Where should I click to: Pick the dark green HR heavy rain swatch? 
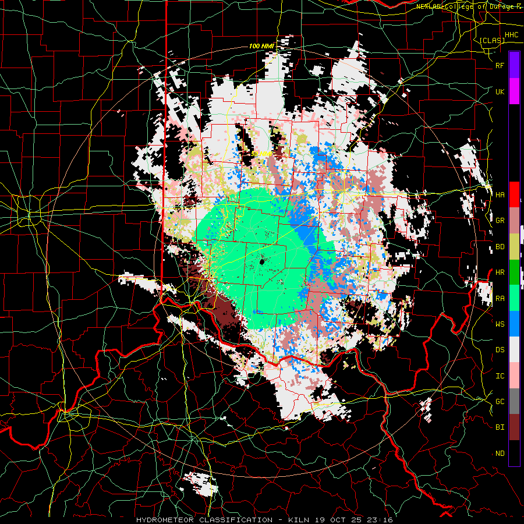click(x=514, y=272)
